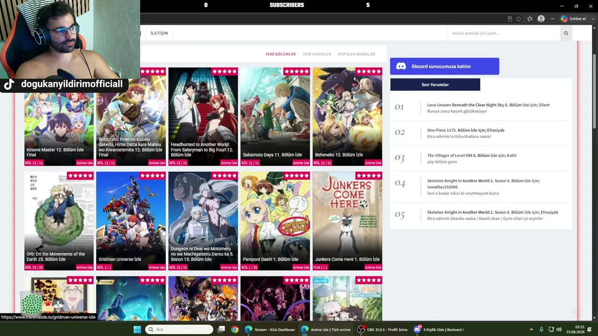Switch to Anime izle Edge taskbar window
This screenshot has width=598, height=336.
[326, 329]
